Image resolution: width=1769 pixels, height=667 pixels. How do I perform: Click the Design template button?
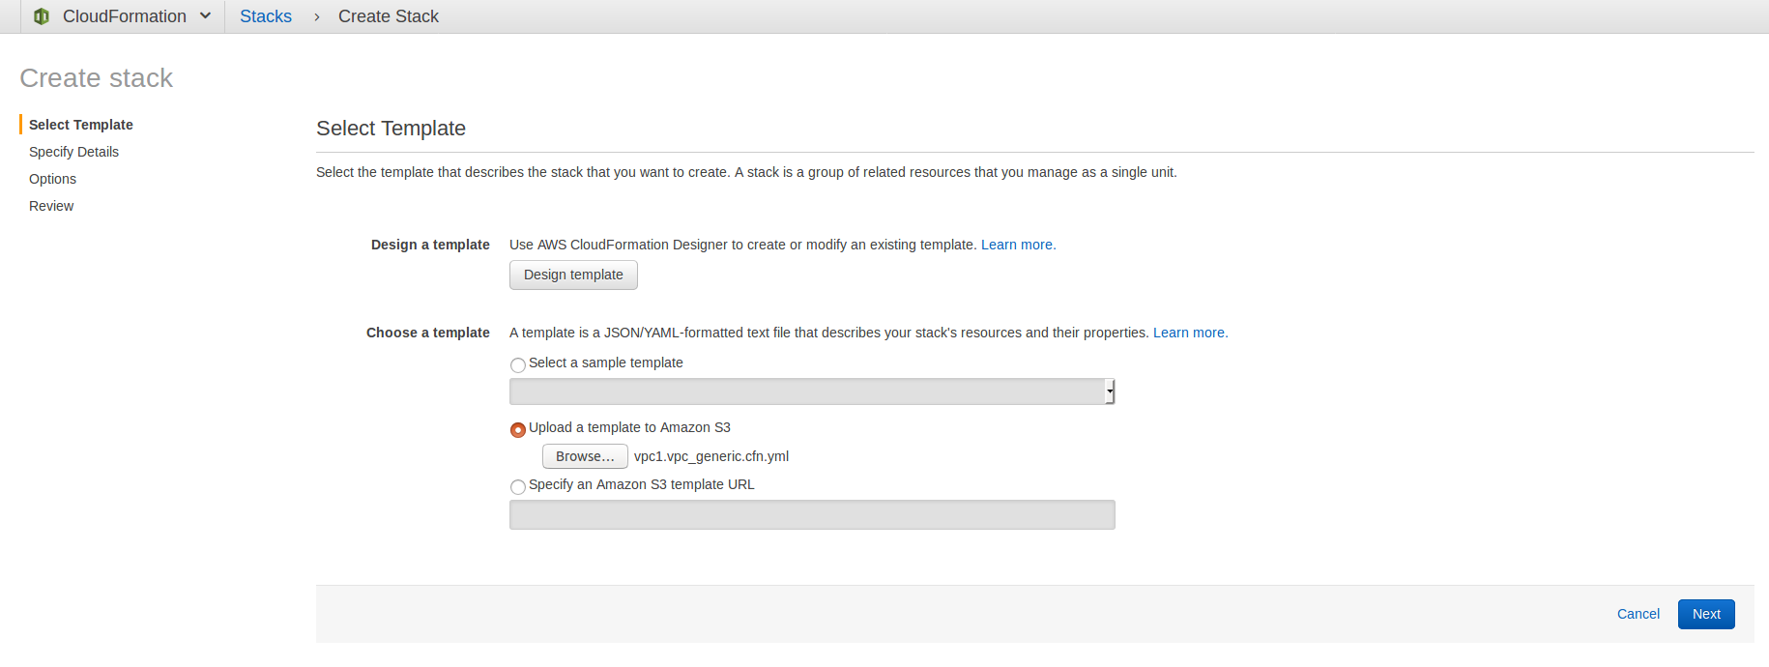[573, 275]
